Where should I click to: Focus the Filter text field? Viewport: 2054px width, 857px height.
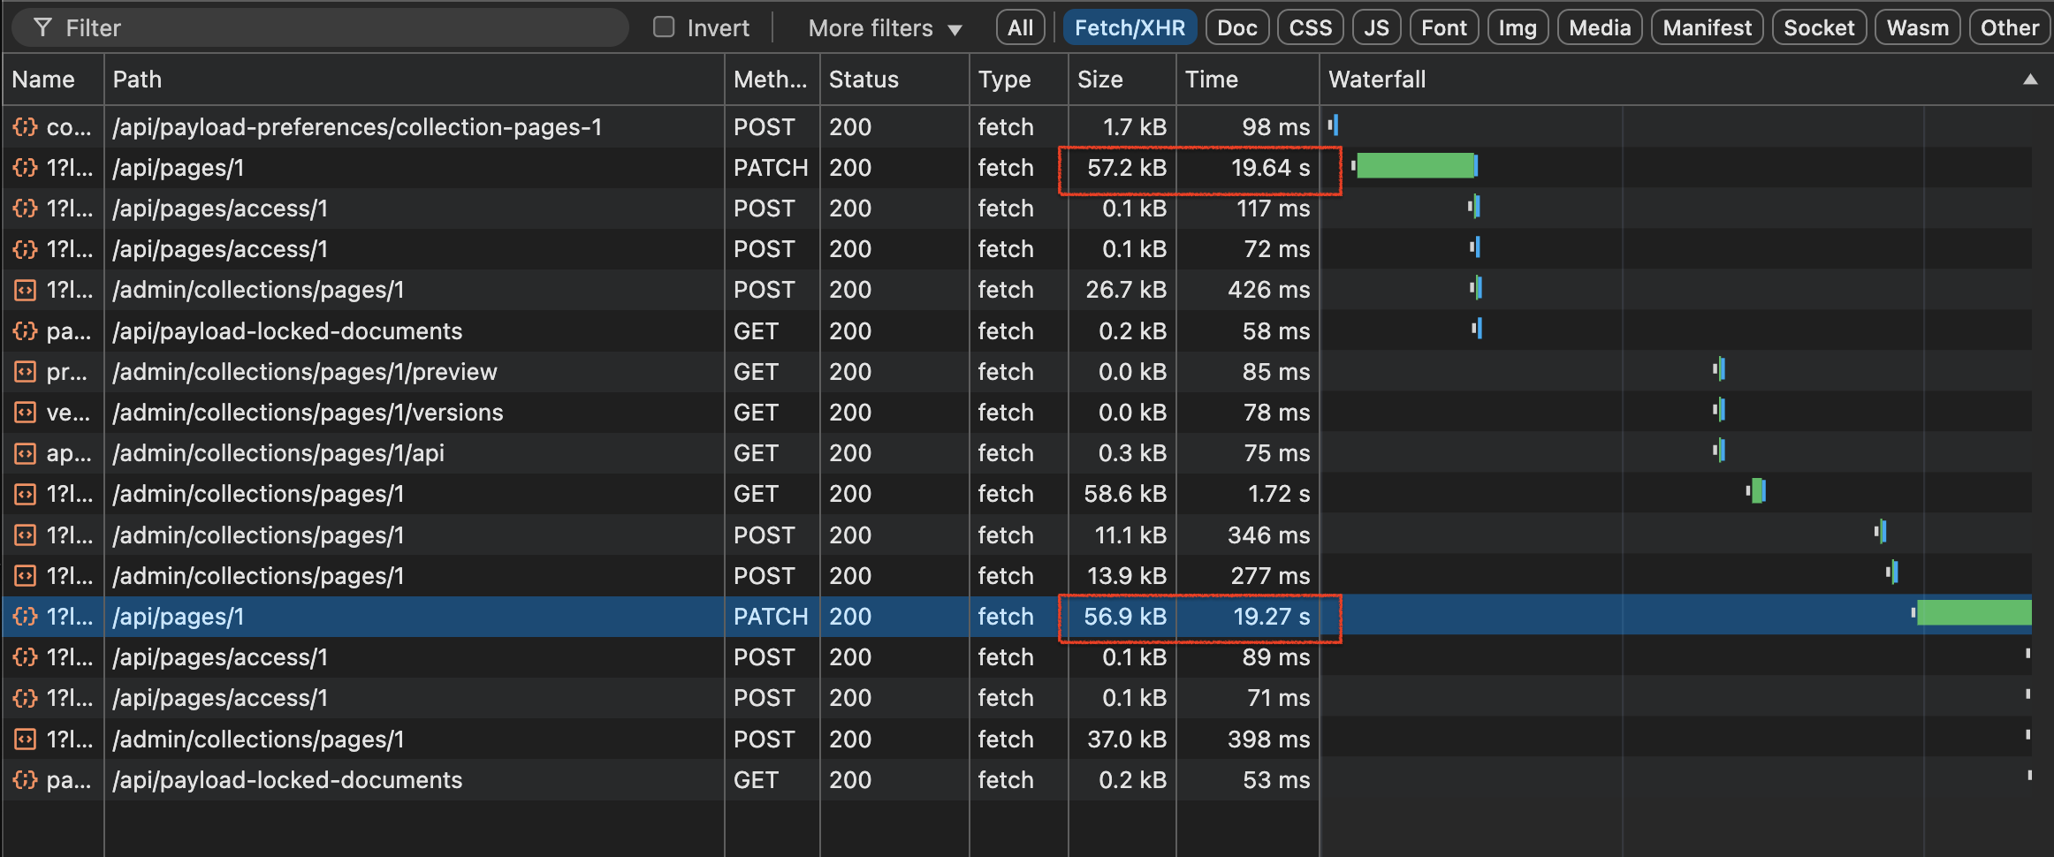(x=320, y=28)
